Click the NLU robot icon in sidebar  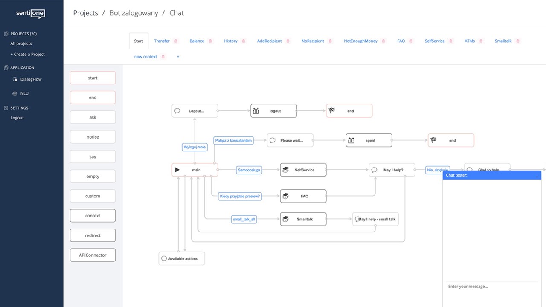point(15,93)
